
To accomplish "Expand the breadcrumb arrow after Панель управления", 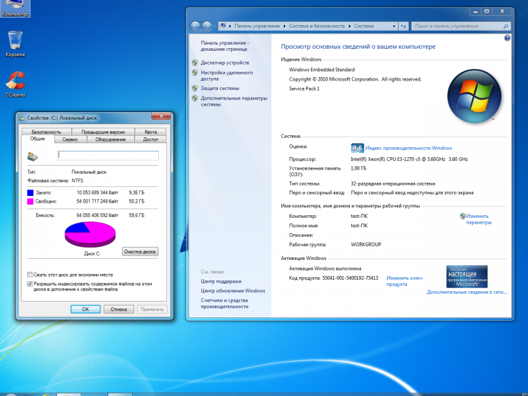I will (284, 26).
